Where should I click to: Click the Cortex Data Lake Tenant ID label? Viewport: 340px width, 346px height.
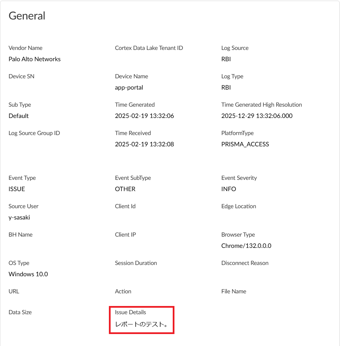pyautogui.click(x=149, y=48)
